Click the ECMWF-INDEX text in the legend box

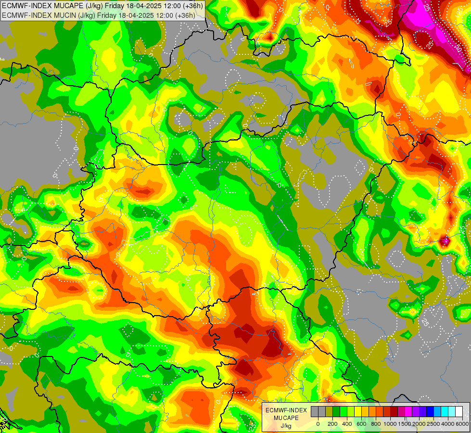tap(286, 410)
